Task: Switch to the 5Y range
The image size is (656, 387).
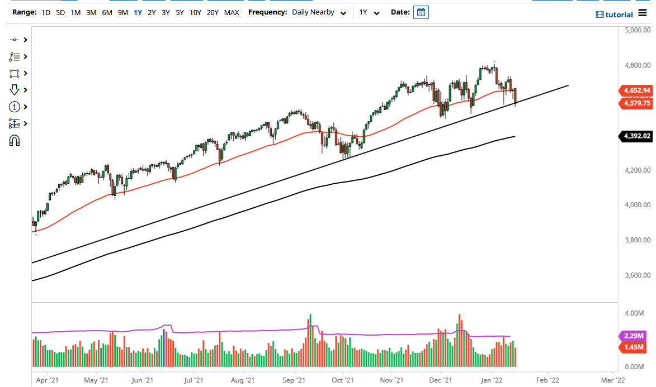Action: tap(180, 12)
